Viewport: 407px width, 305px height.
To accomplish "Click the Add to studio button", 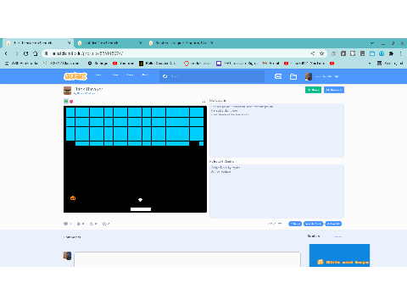I will 313,224.
